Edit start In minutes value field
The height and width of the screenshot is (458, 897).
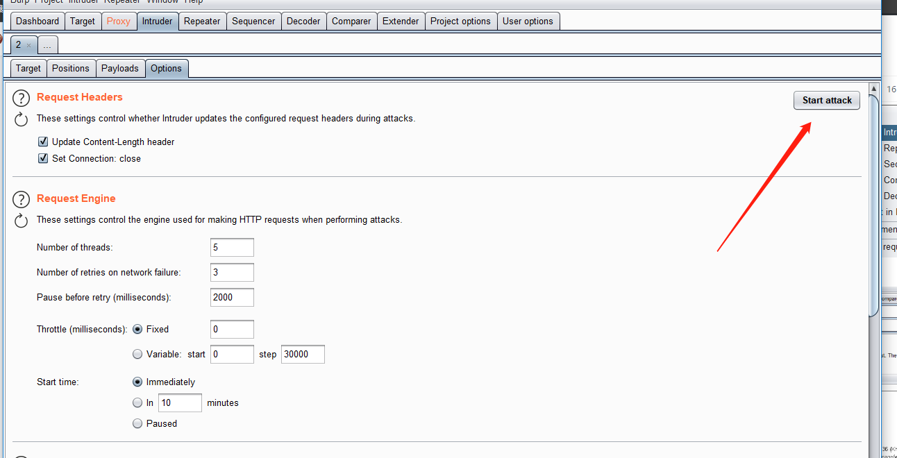(180, 402)
